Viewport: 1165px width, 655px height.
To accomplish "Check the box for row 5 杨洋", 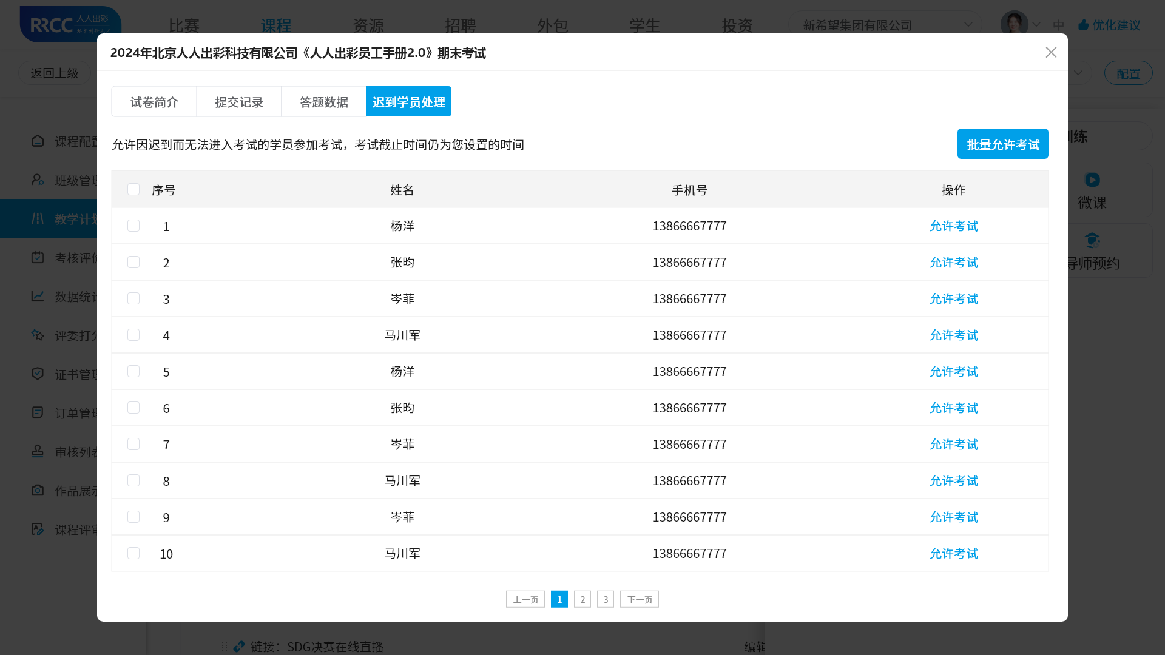I will pyautogui.click(x=133, y=371).
